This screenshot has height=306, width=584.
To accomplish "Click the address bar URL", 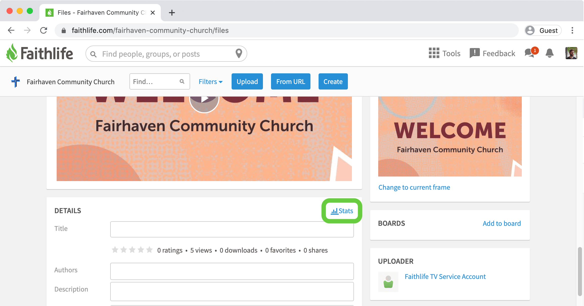I will [x=150, y=30].
